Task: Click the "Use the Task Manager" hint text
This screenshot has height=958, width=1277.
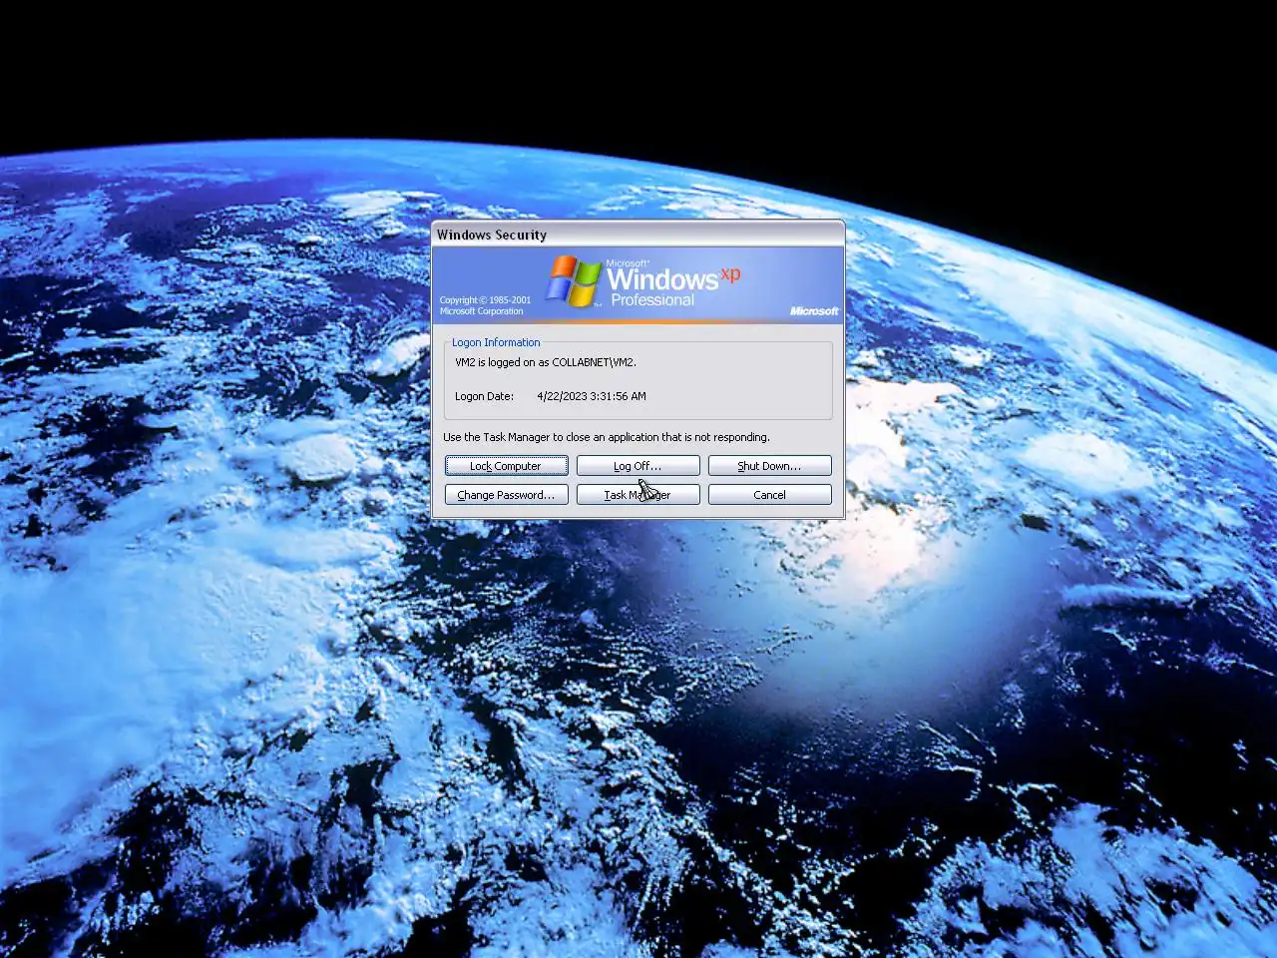Action: (607, 437)
